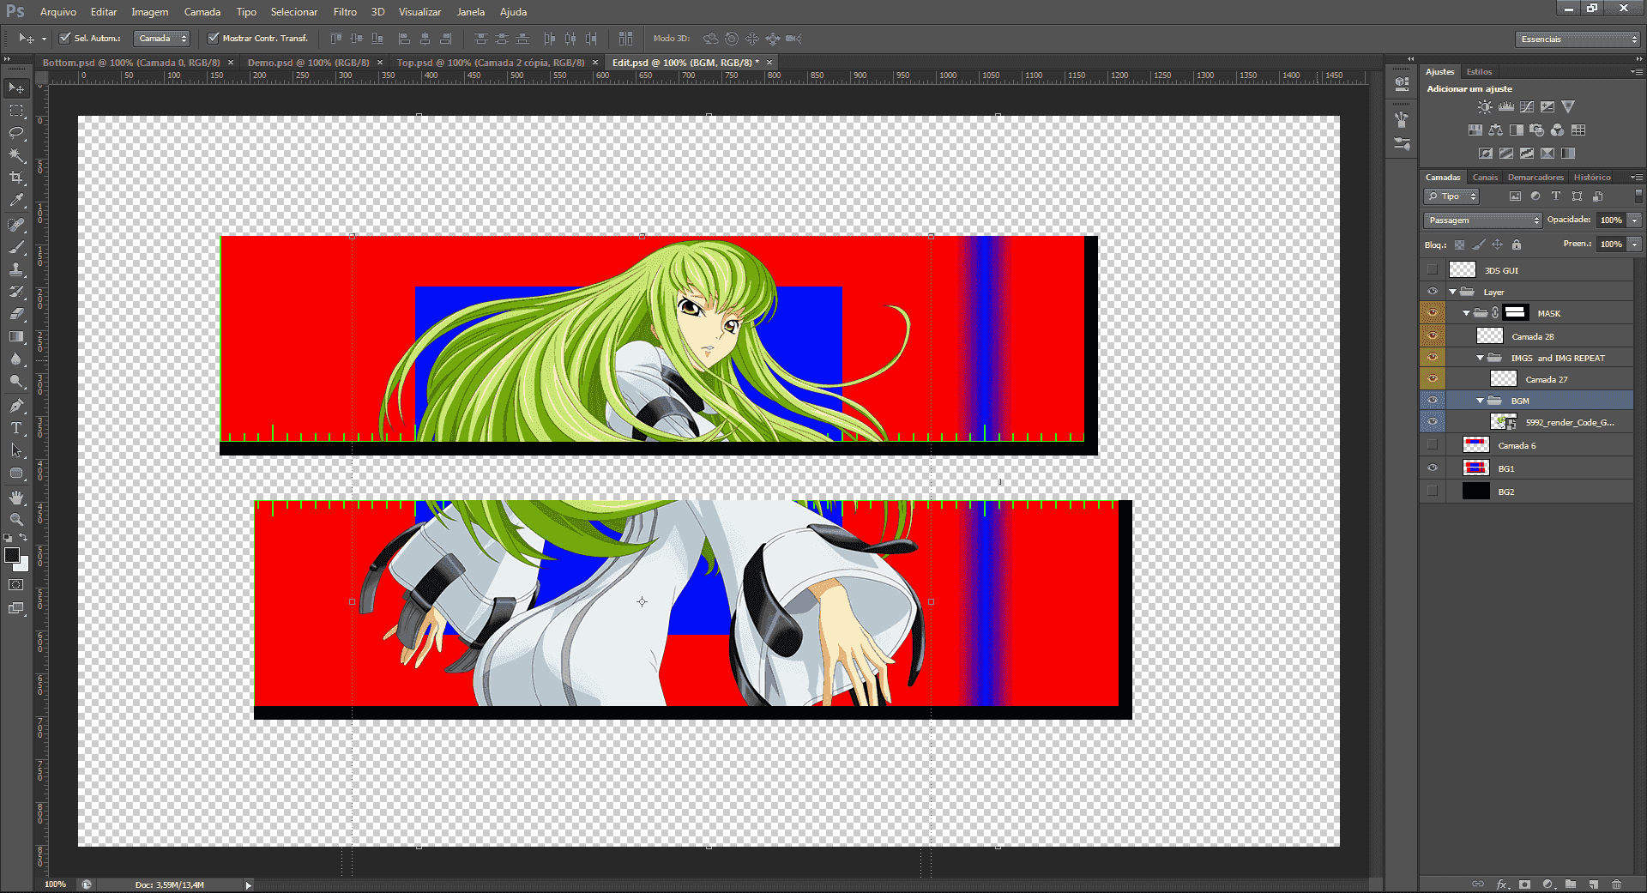Select the Hand tool

point(16,498)
